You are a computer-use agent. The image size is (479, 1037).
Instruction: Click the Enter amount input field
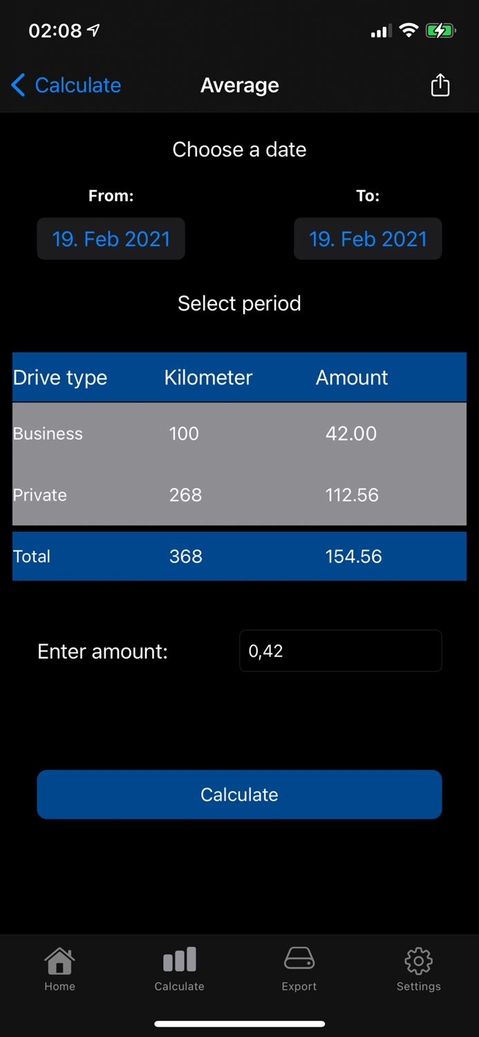(x=340, y=651)
